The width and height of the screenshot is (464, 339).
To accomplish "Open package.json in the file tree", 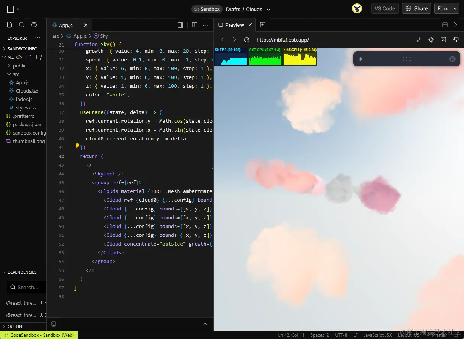I will [x=27, y=124].
